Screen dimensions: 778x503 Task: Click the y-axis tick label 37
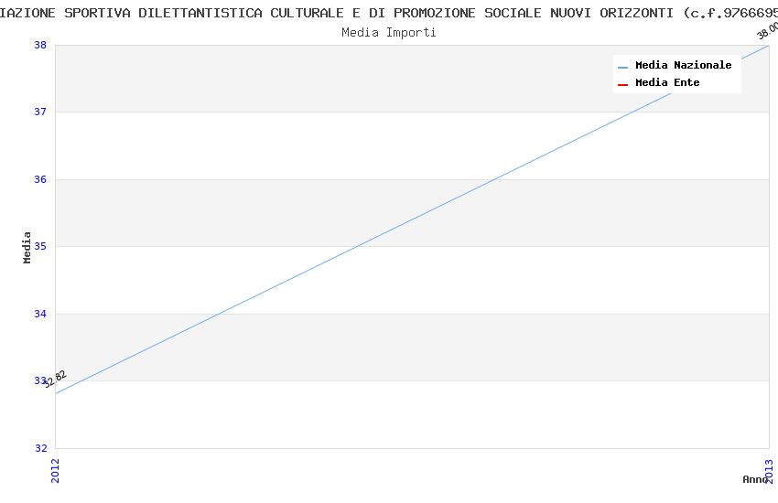[x=41, y=112]
